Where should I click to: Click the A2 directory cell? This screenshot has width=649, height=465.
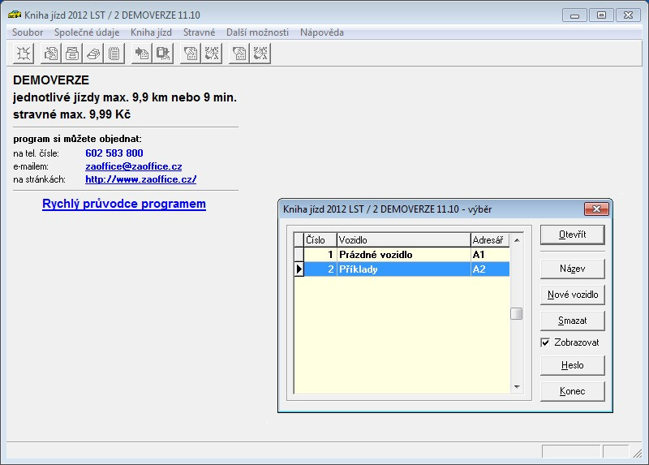490,269
